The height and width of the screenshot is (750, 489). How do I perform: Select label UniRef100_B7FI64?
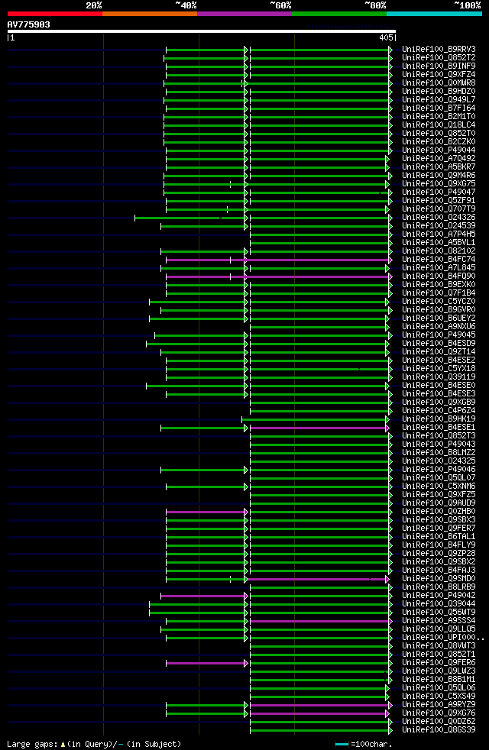(439, 108)
